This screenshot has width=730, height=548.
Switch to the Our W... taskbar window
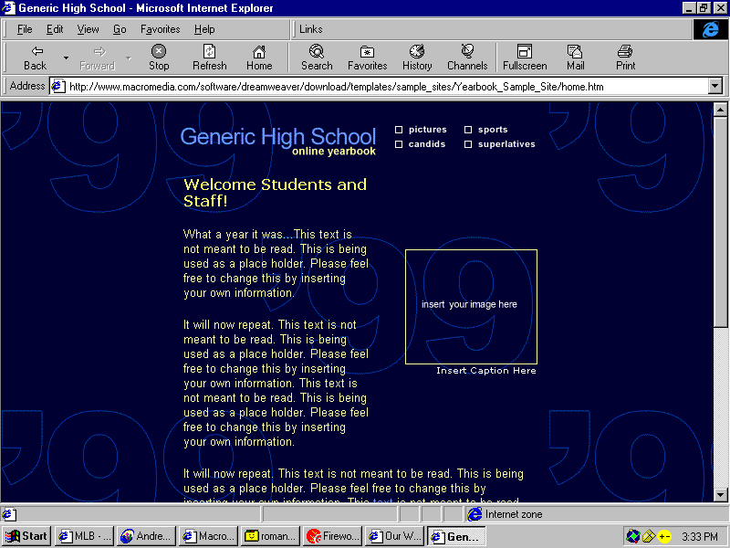395,536
